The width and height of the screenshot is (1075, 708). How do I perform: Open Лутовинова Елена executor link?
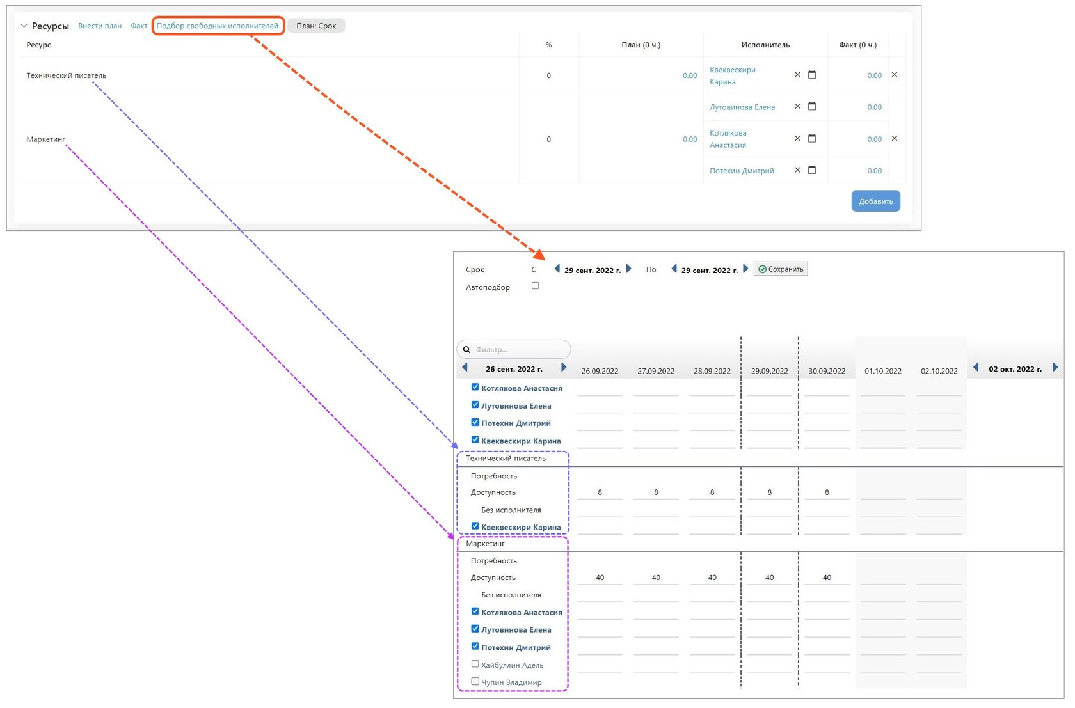pos(742,107)
